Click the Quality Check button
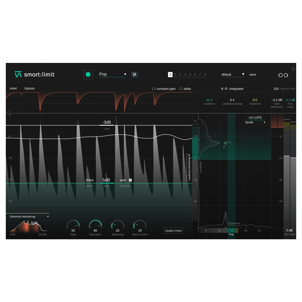Screen dimensions: 302x302 coord(173,231)
